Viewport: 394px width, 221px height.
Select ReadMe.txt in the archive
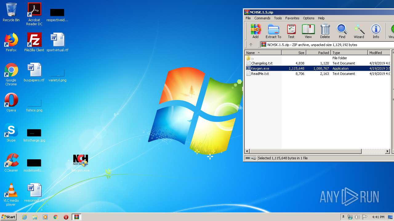click(318, 74)
